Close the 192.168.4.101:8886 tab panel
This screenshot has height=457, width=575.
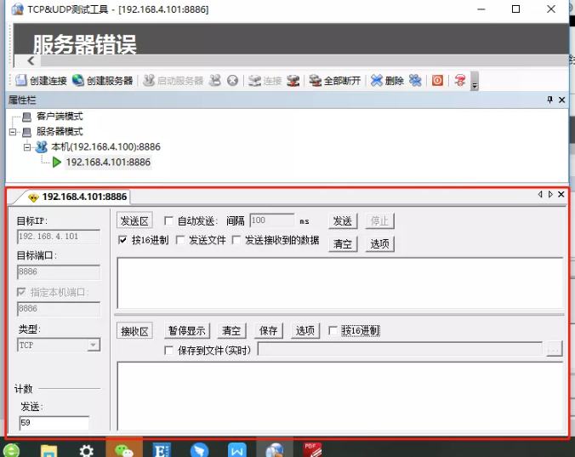pos(561,194)
